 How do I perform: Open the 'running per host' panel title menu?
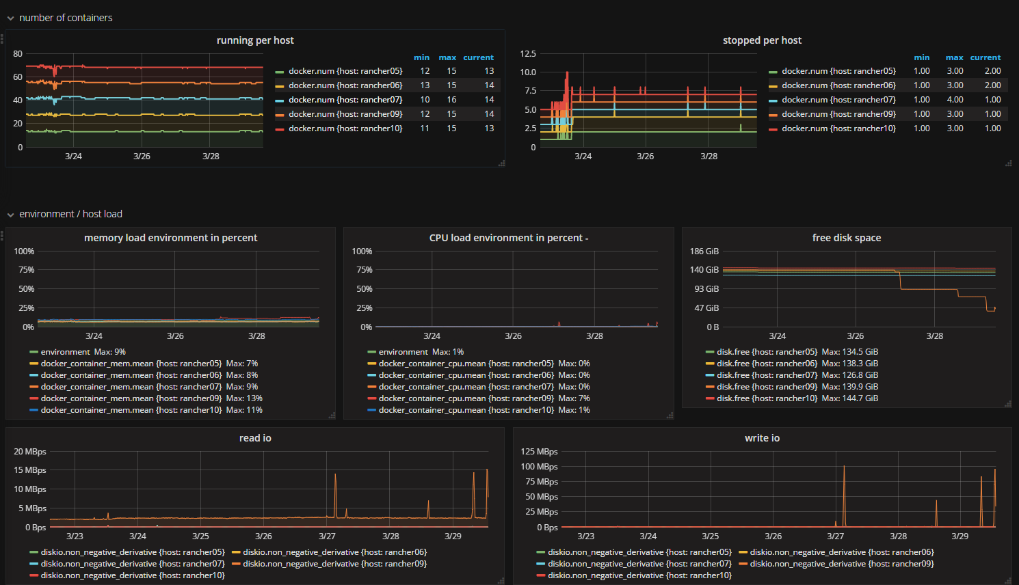pos(255,40)
